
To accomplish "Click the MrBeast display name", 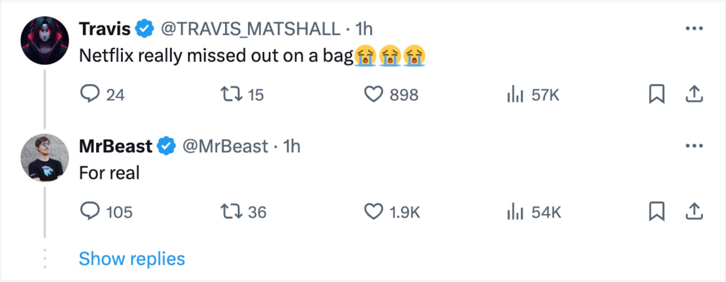I will tap(116, 146).
